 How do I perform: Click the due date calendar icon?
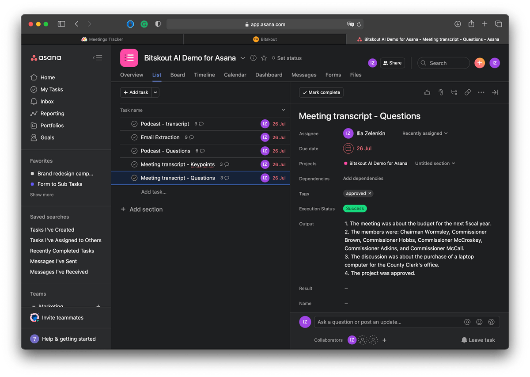coord(348,149)
